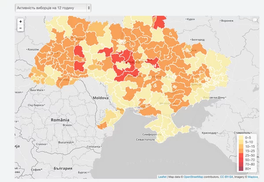Open the voter activity time dropdown
This screenshot has height=182, width=264.
click(x=53, y=8)
